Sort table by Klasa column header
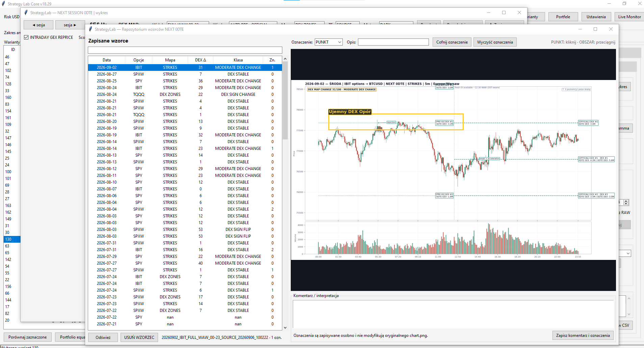Image resolution: width=644 pixels, height=348 pixels. pyautogui.click(x=238, y=60)
